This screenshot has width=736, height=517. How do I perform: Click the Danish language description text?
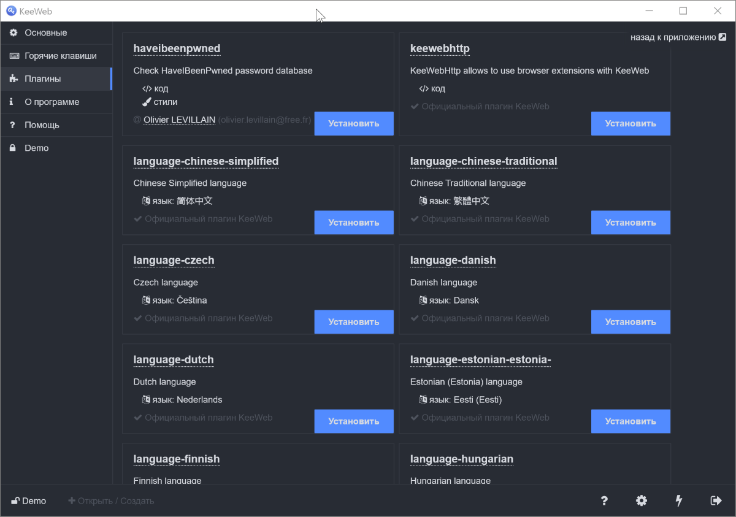pyautogui.click(x=443, y=283)
